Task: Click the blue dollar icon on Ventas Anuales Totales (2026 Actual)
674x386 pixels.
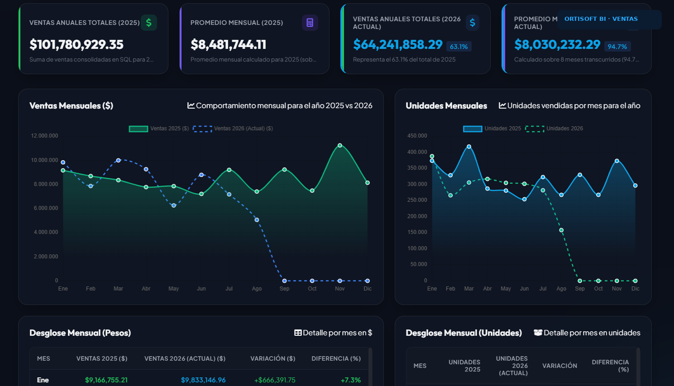Action: (473, 23)
